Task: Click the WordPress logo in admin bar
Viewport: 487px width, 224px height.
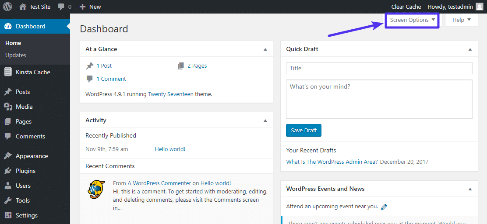Action: [x=8, y=7]
